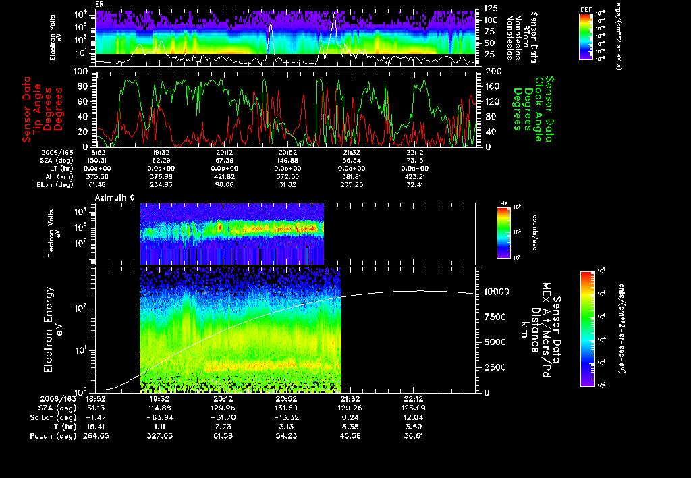The height and width of the screenshot is (478, 691).
Task: Click the 10000 km distance axis tick
Action: tap(497, 292)
